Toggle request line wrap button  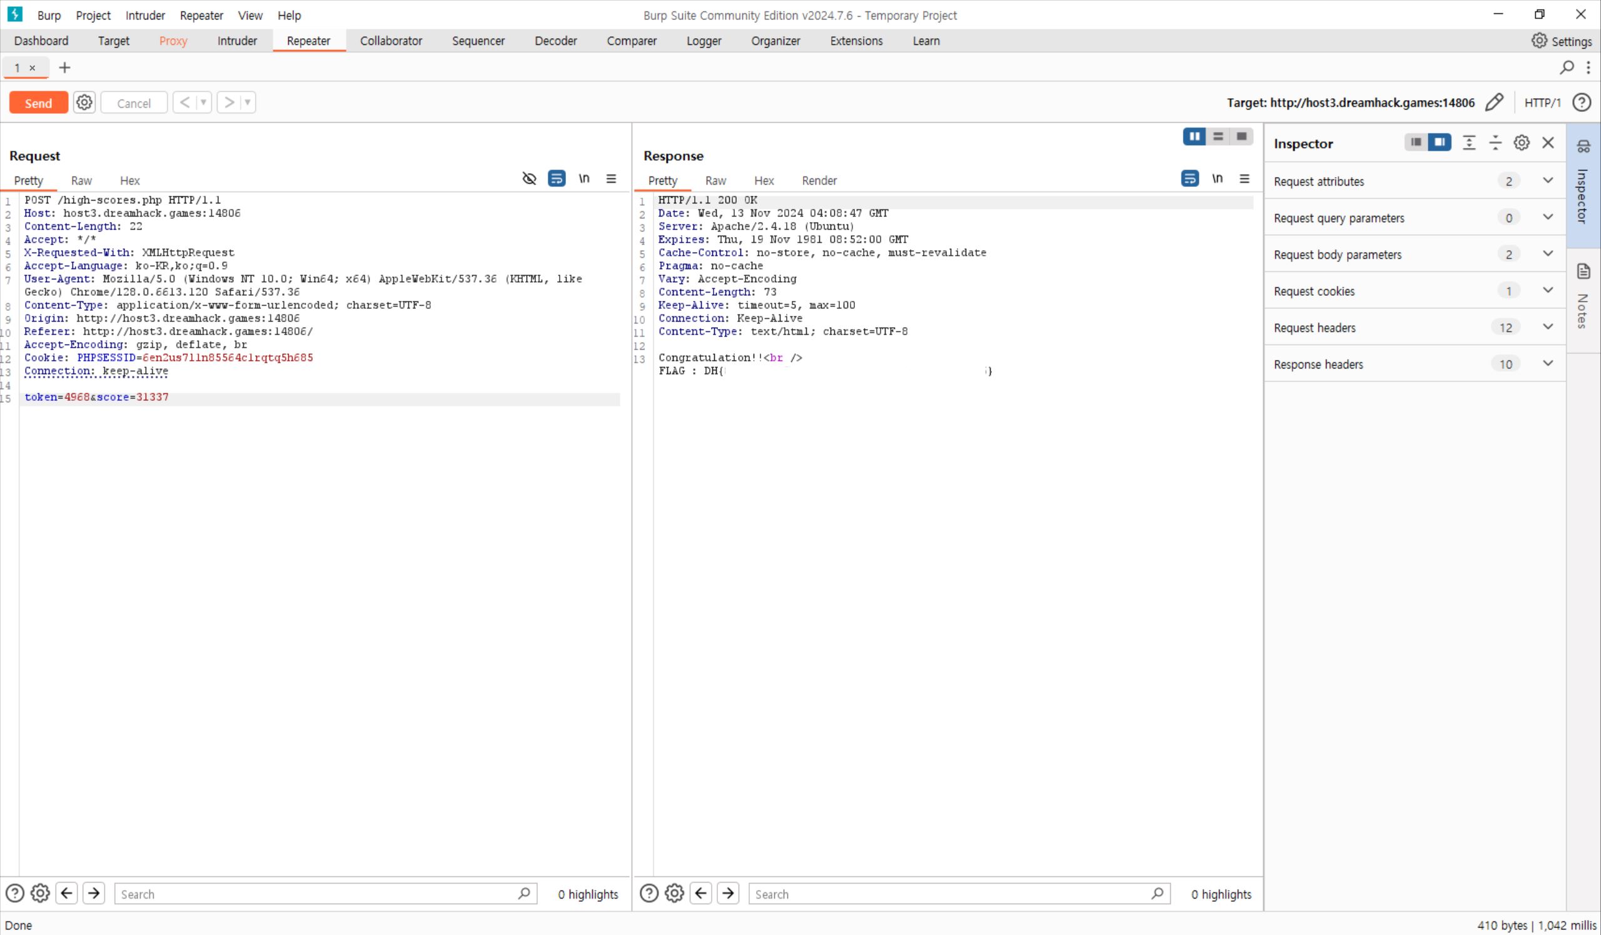[557, 179]
